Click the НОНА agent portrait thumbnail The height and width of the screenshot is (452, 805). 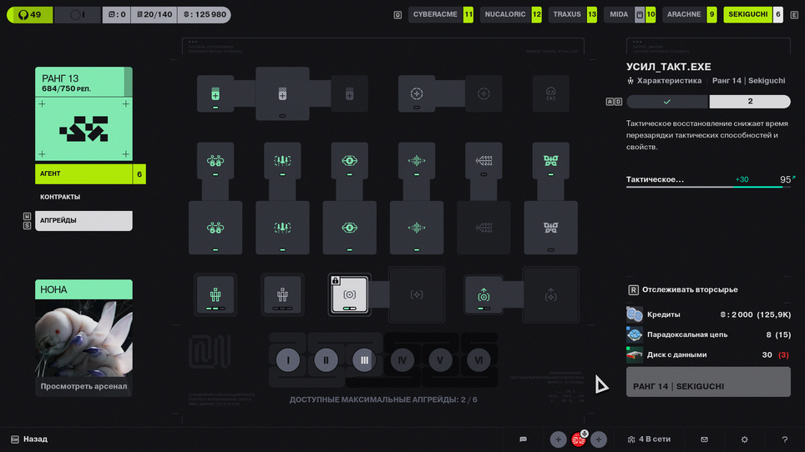pyautogui.click(x=84, y=339)
